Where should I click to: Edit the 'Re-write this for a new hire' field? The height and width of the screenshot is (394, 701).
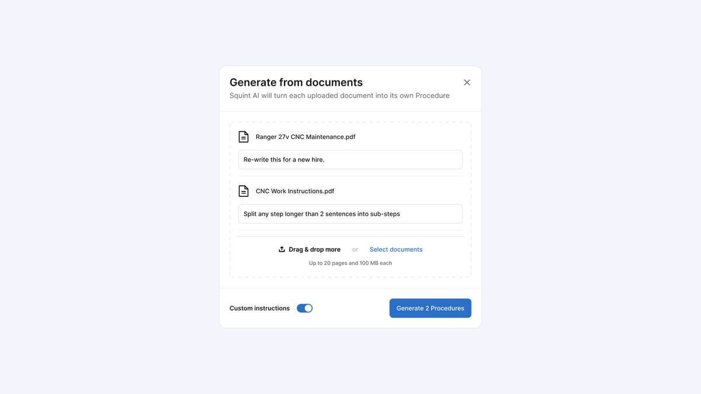click(350, 159)
